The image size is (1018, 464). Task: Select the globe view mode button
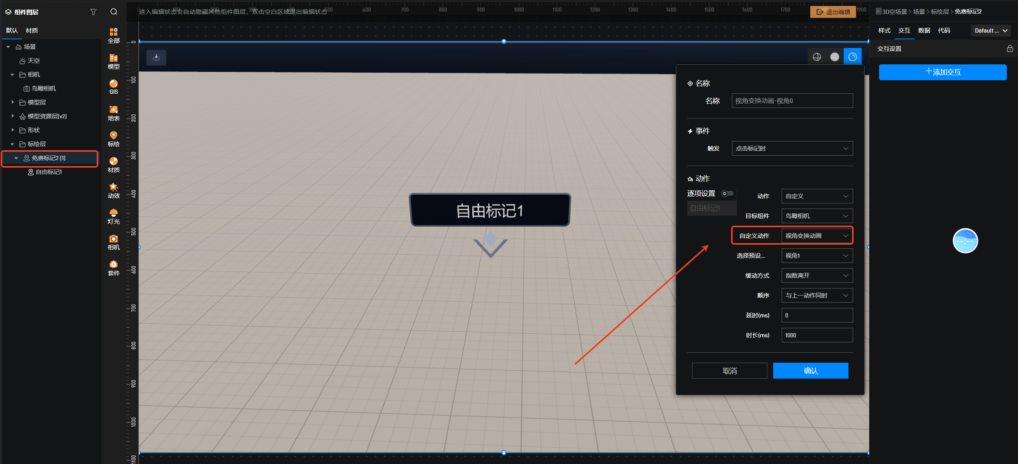(817, 57)
